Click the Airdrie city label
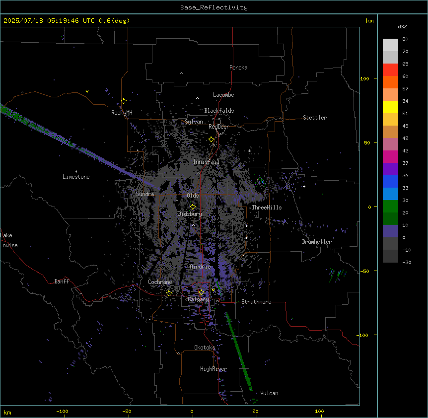The height and width of the screenshot is (418, 428). (x=201, y=267)
